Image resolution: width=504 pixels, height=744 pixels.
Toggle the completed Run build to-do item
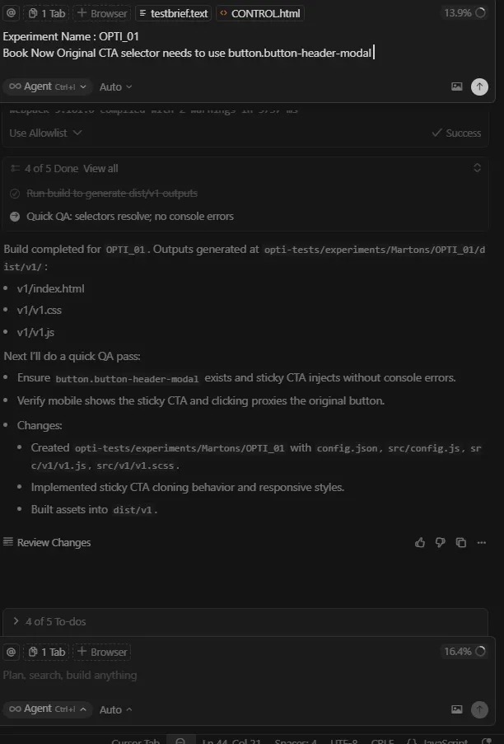15,194
